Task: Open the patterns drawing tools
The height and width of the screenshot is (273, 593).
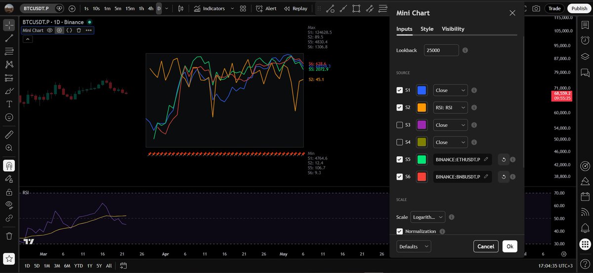Action: click(9, 65)
